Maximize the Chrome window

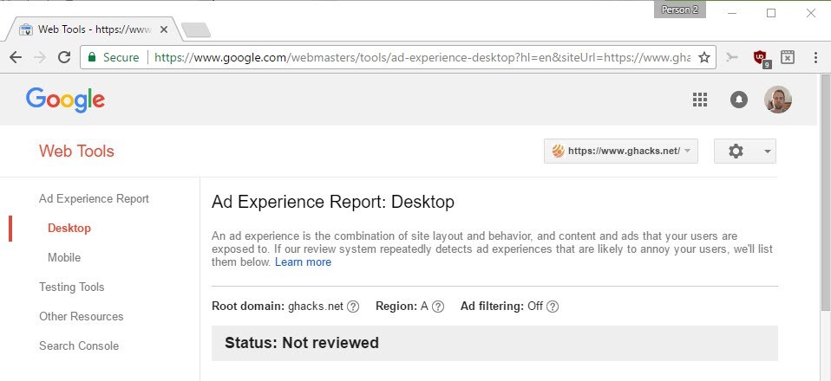click(771, 13)
